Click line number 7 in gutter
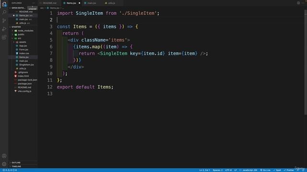The height and width of the screenshot is (172, 307). (51, 54)
